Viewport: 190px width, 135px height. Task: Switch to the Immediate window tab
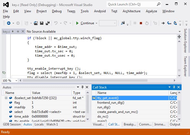pos(160,124)
